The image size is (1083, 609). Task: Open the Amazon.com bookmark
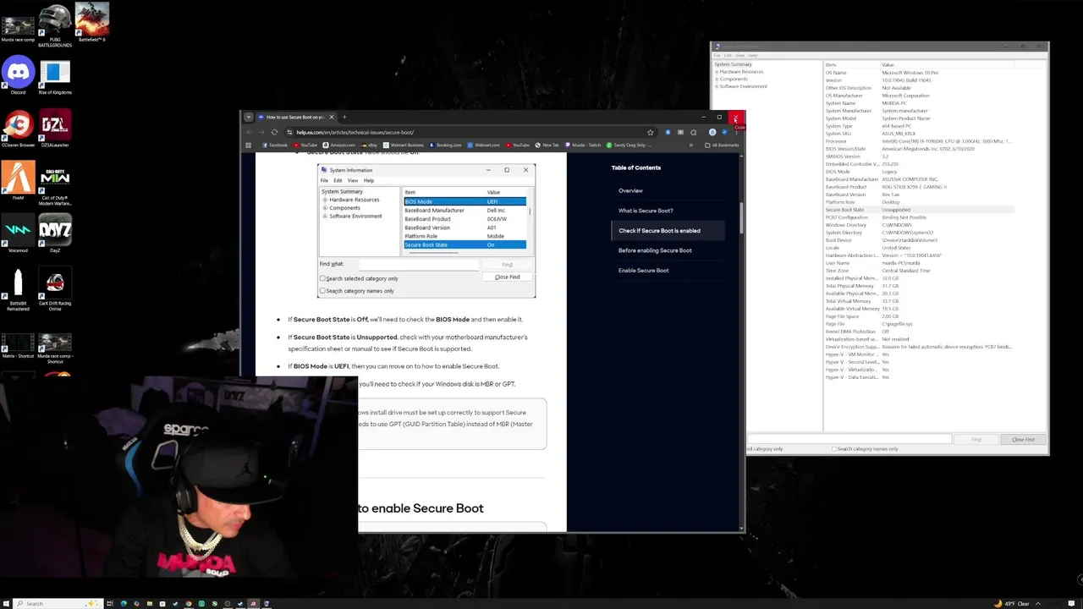click(x=338, y=145)
